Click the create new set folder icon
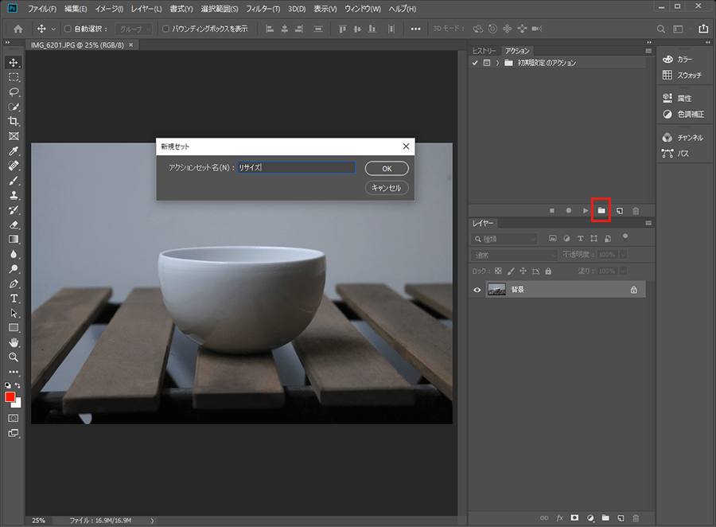 [601, 210]
